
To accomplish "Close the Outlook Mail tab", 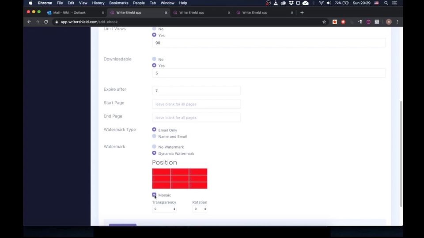I will point(103,12).
